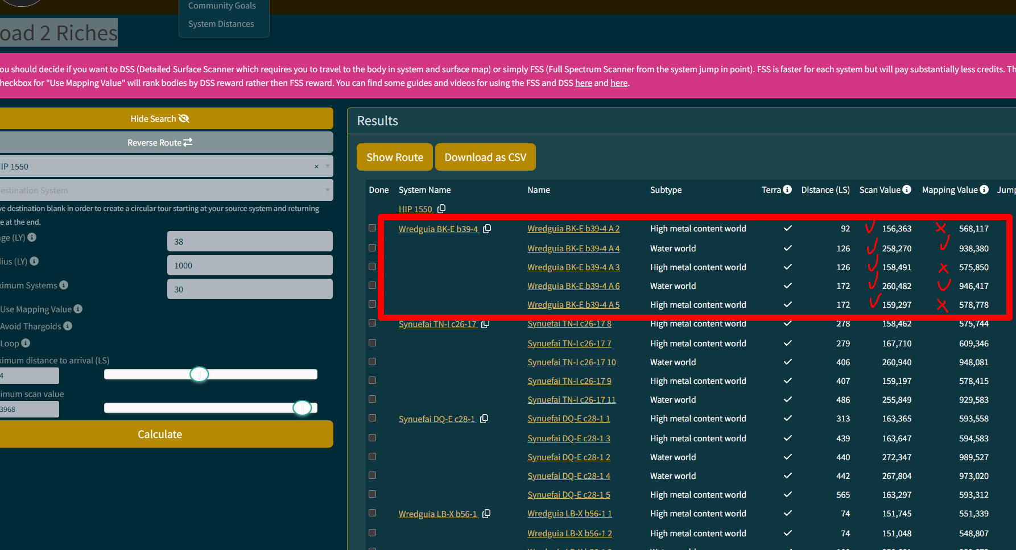Open info icon next to Radius (LY)

click(34, 261)
